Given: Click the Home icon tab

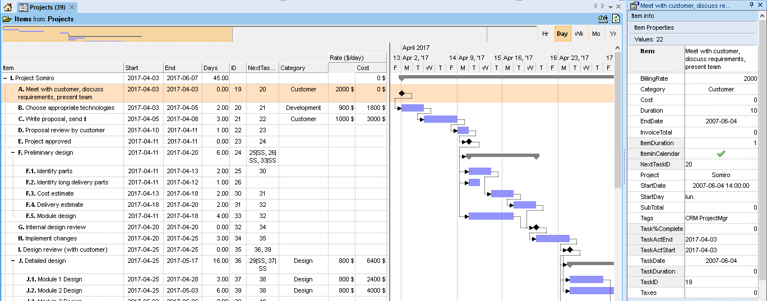Looking at the screenshot, I should [x=7, y=7].
